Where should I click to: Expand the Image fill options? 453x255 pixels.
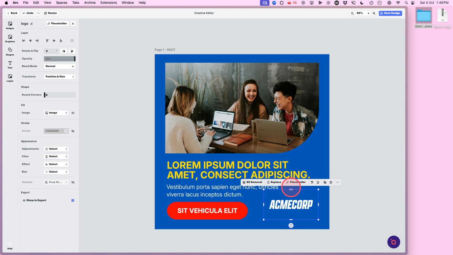coord(56,113)
